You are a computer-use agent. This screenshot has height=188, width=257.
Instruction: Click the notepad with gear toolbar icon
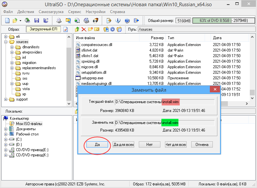pyautogui.click(x=109, y=21)
